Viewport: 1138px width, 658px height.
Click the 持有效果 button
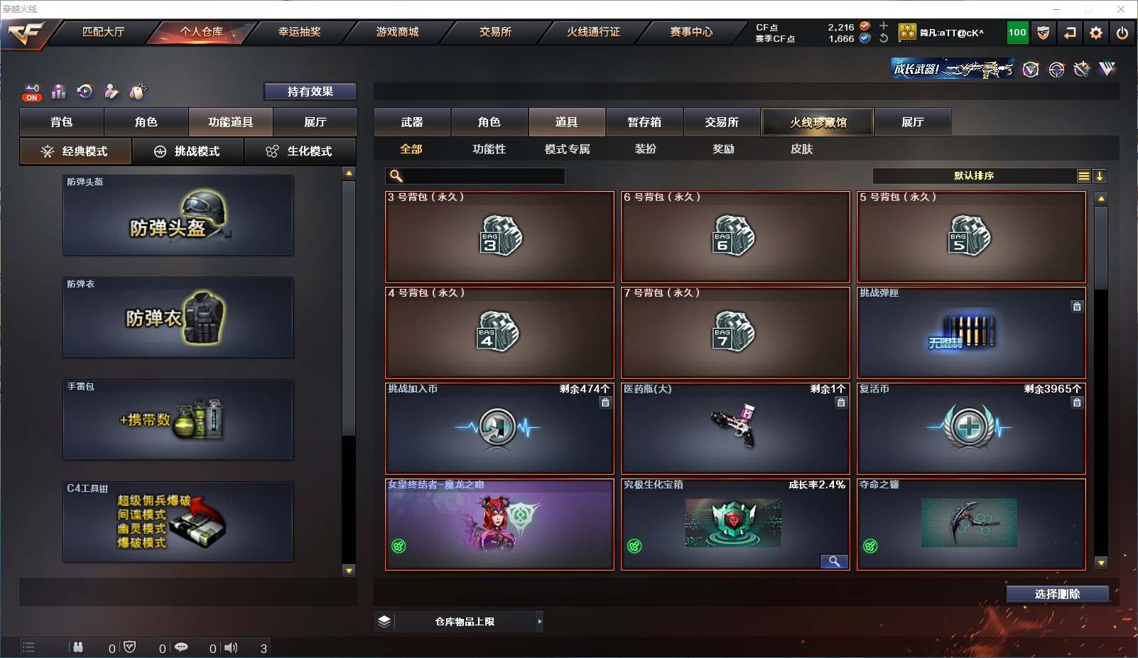[310, 92]
